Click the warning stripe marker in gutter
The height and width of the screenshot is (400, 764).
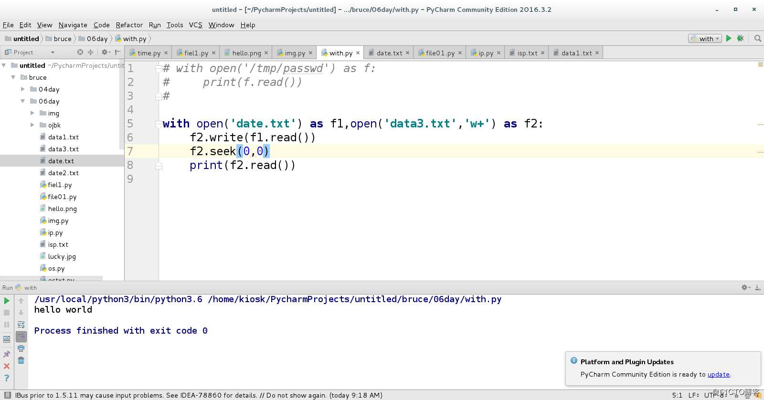pos(760,64)
